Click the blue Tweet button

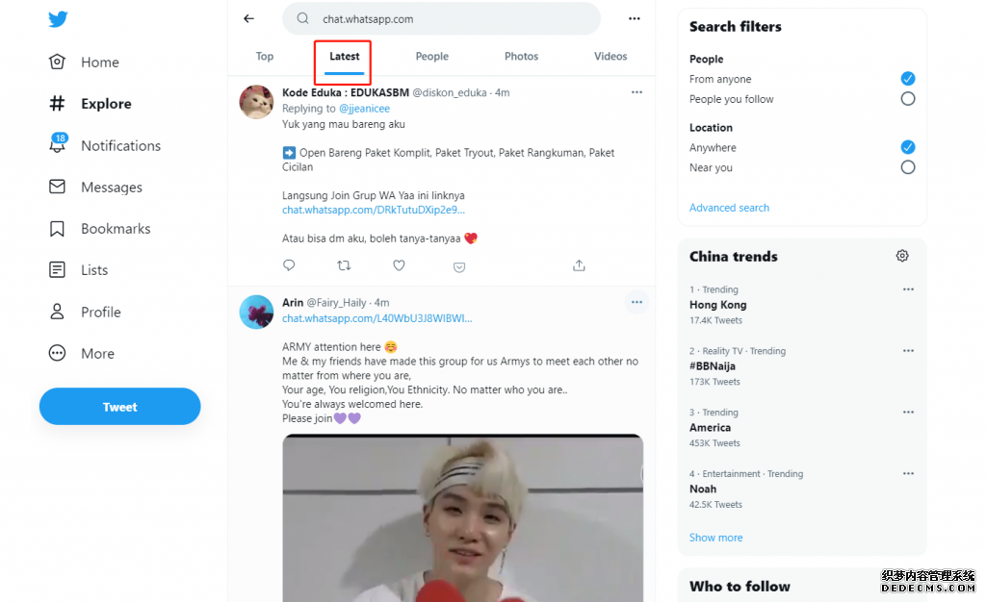tap(119, 406)
